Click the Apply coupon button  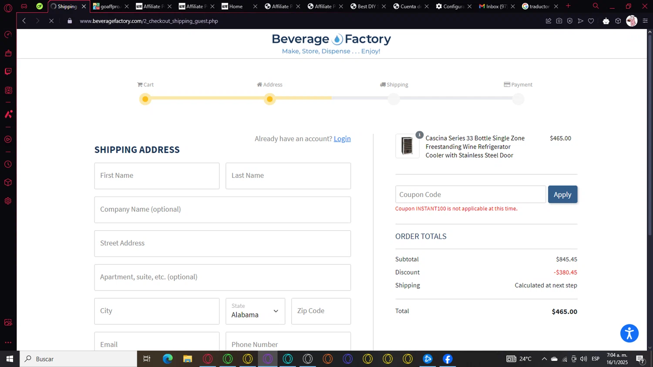pos(562,194)
